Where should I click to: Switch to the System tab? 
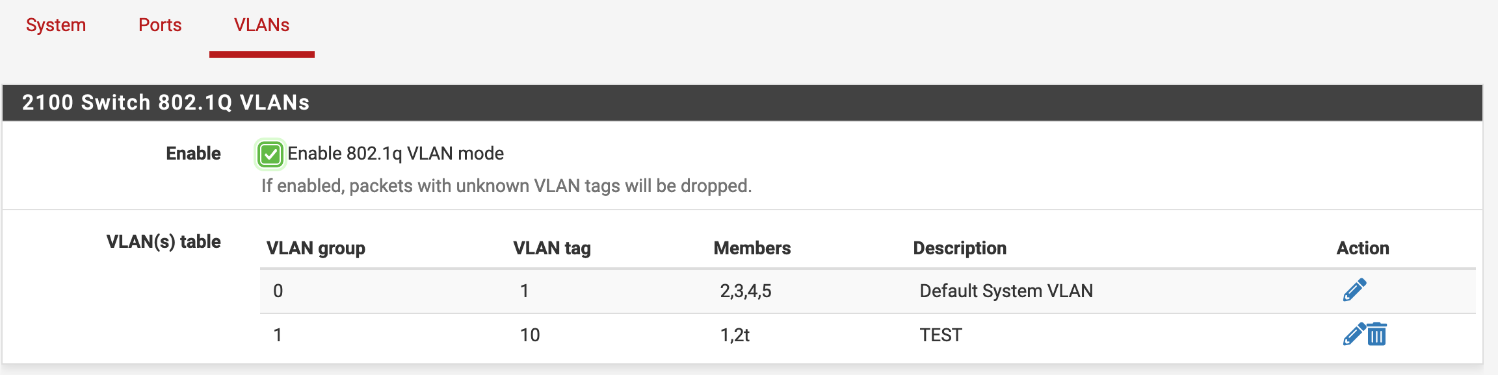[x=56, y=25]
